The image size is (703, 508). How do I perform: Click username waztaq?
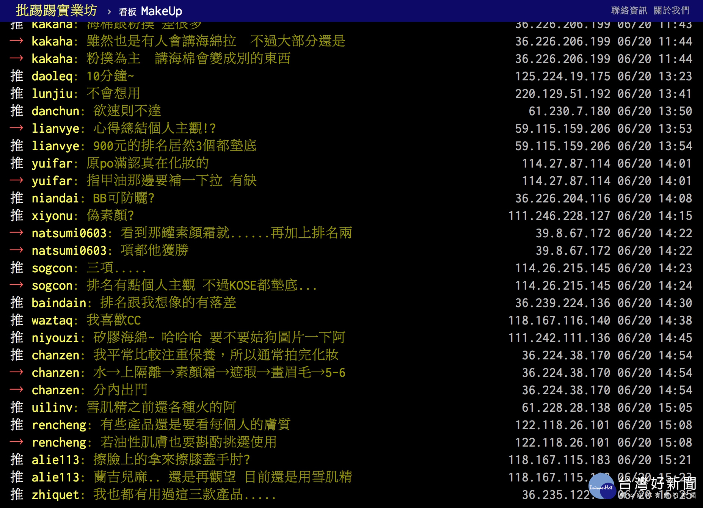pyautogui.click(x=52, y=320)
